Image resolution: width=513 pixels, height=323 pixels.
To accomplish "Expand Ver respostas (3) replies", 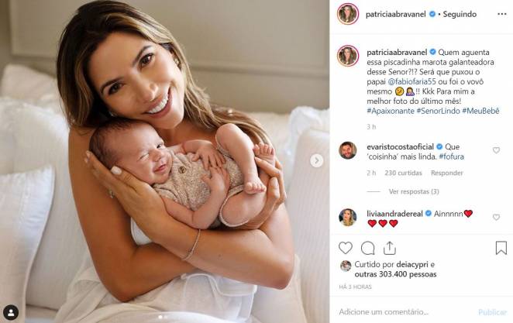I will (x=414, y=191).
